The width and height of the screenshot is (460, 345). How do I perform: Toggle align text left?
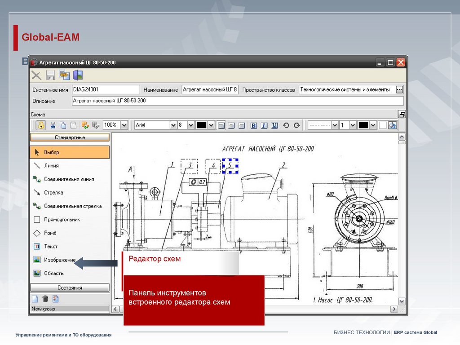click(x=221, y=126)
